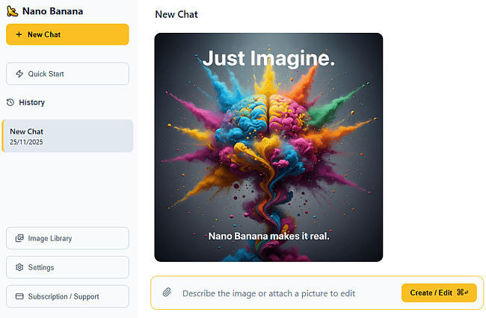The image size is (486, 318).
Task: Click the Settings gear icon
Action: [19, 267]
